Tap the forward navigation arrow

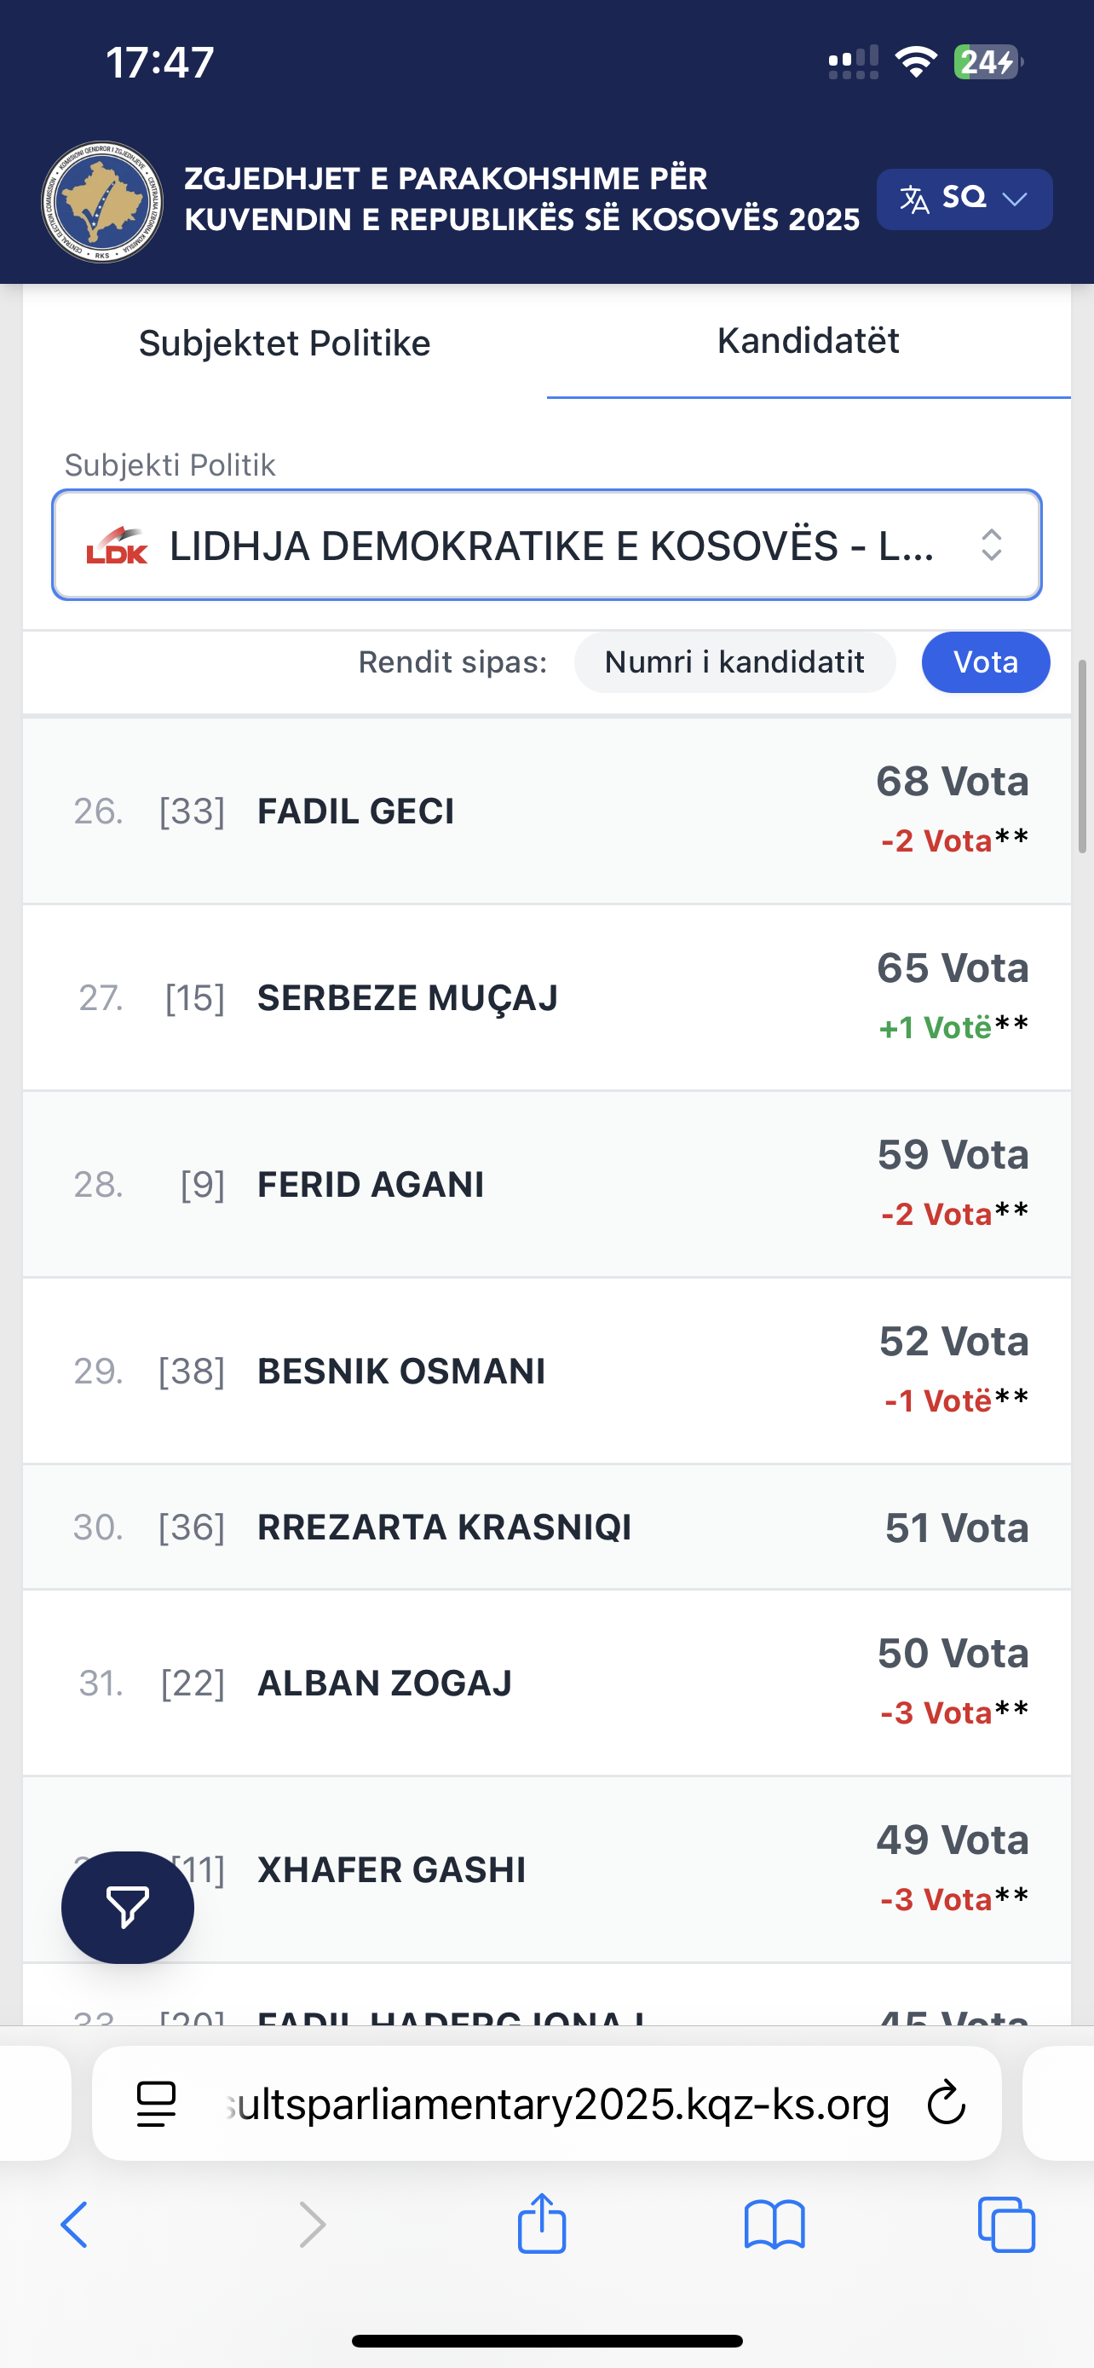313,2225
